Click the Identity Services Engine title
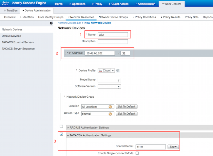 29,3
